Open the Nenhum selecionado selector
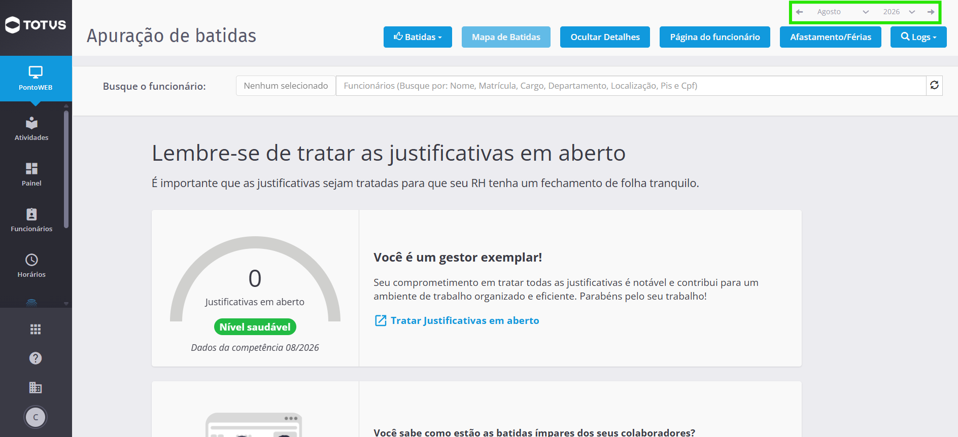 (x=286, y=86)
